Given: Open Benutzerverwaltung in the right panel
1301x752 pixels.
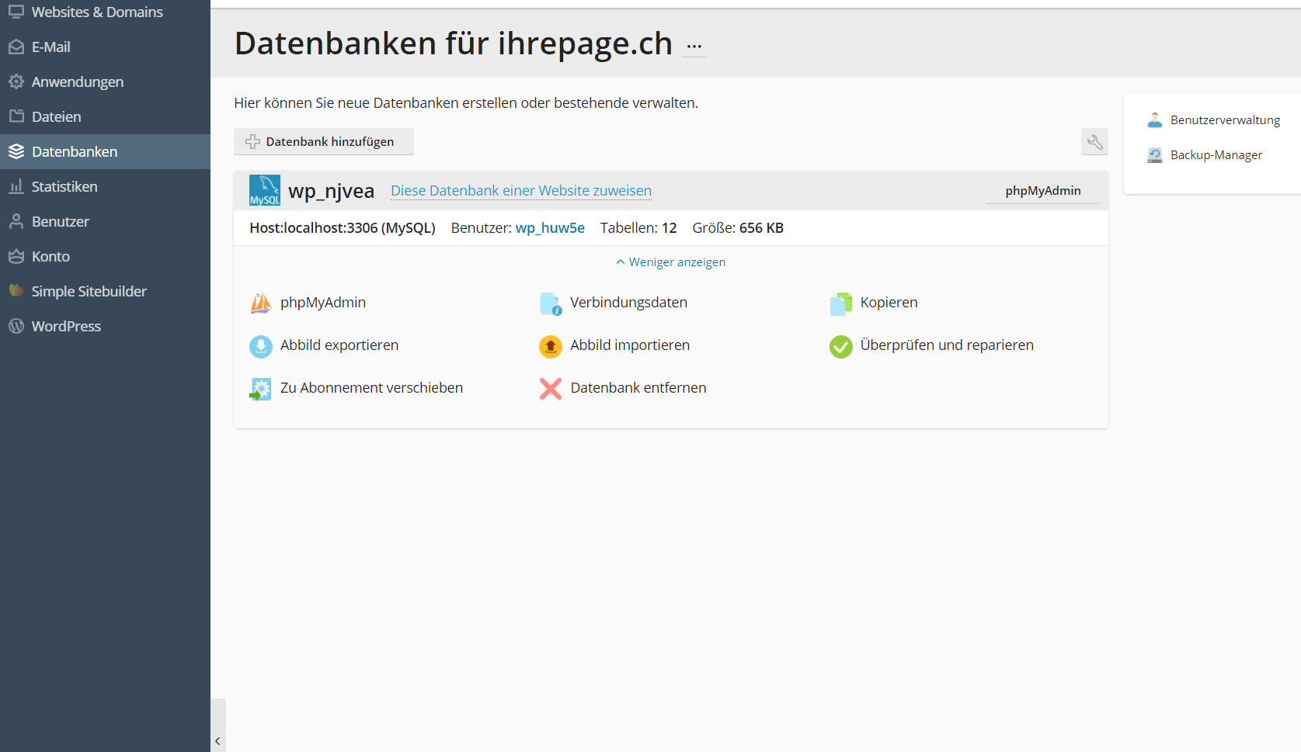Looking at the screenshot, I should pos(1226,120).
